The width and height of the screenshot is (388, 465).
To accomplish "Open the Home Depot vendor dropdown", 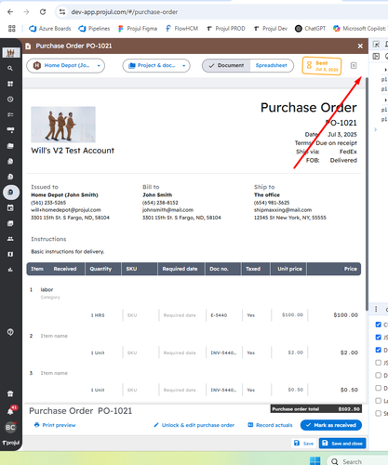I will [66, 66].
